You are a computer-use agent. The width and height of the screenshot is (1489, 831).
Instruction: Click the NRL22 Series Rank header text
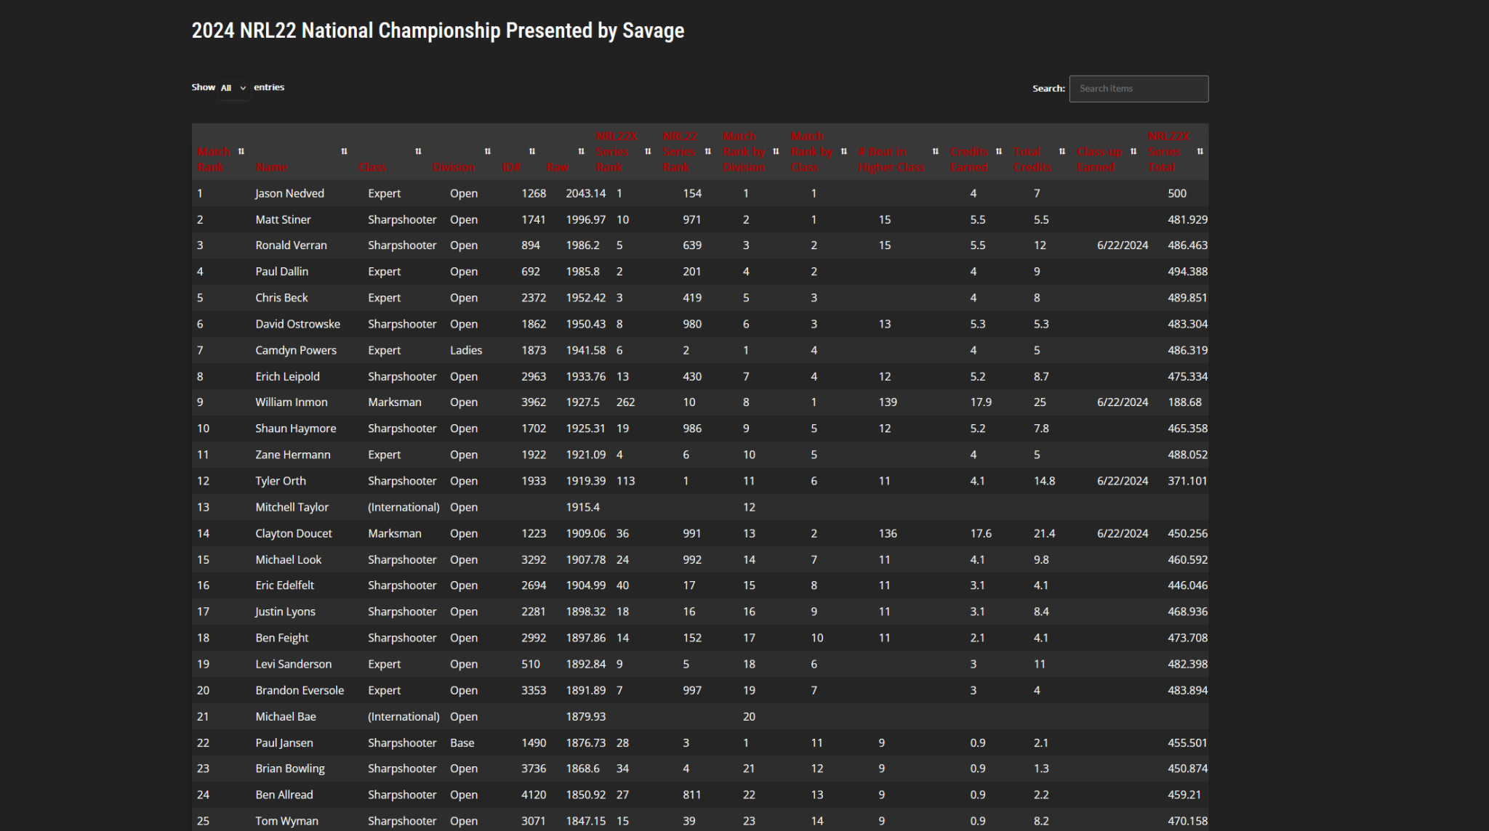click(x=679, y=152)
